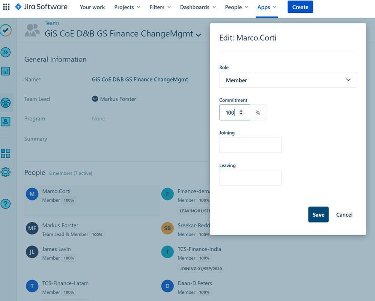Image resolution: width=375 pixels, height=301 pixels.
Task: Open the Apps dropdown menu
Action: tap(267, 7)
